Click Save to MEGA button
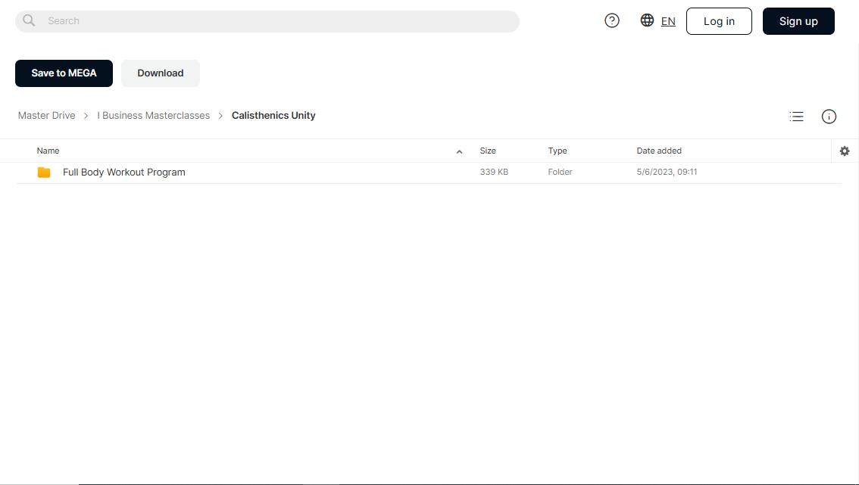Image resolution: width=859 pixels, height=485 pixels. [64, 73]
